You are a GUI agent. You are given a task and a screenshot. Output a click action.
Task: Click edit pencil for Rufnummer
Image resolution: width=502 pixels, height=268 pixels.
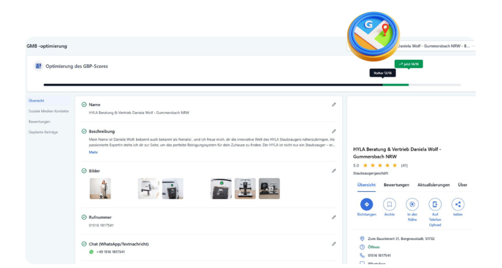[x=334, y=217]
